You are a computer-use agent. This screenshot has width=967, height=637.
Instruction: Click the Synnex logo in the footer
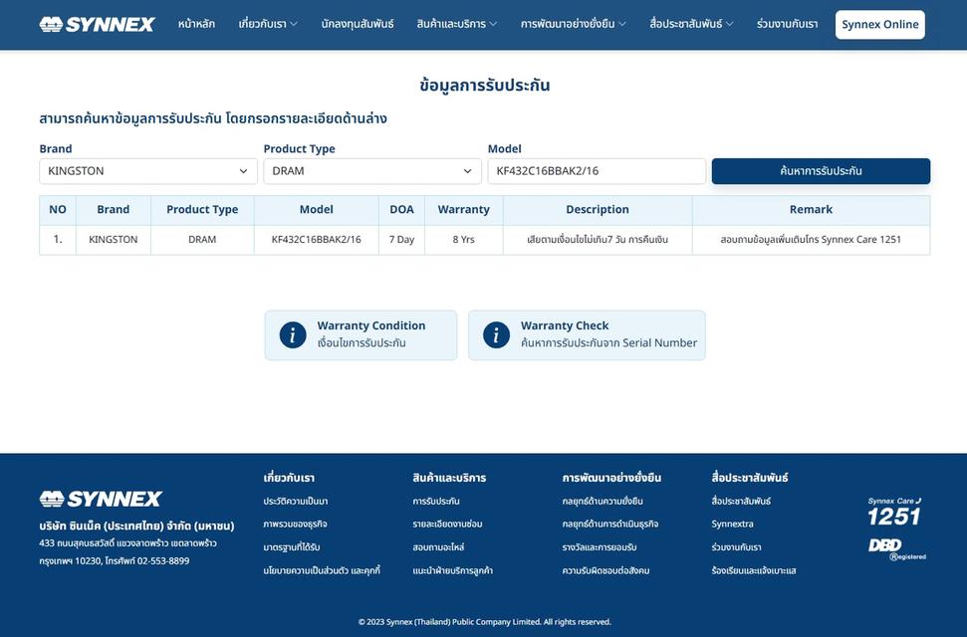click(101, 499)
